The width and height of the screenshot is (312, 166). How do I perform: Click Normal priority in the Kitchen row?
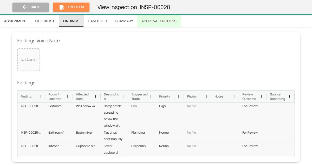[x=164, y=146]
